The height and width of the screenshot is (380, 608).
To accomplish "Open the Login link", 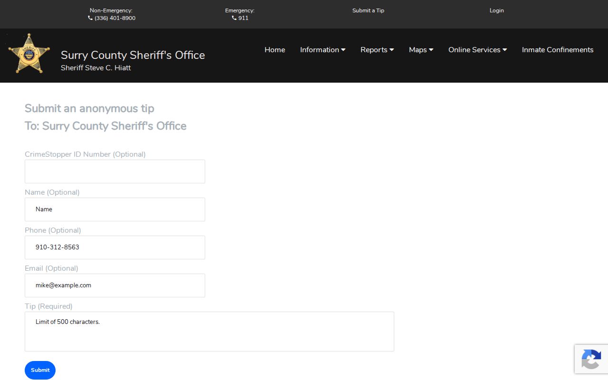I will (x=496, y=10).
